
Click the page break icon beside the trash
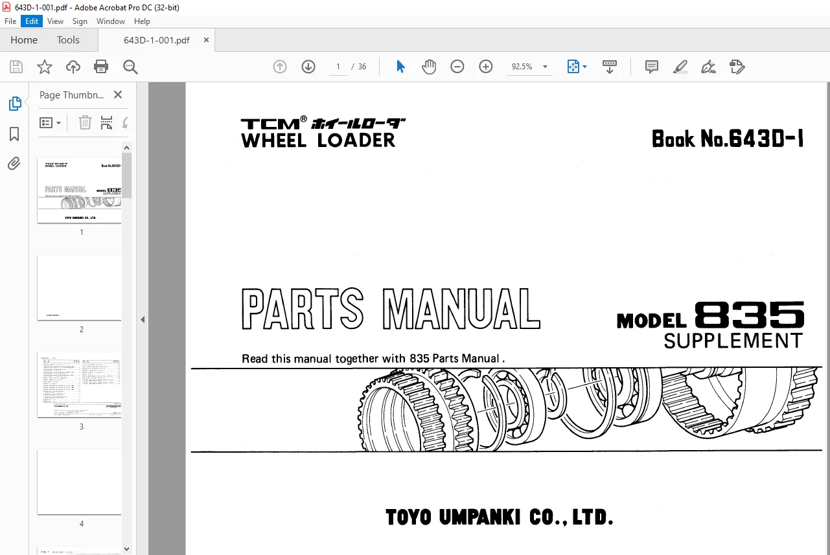point(107,122)
